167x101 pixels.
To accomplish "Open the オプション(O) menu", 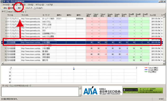I will 40,5.
